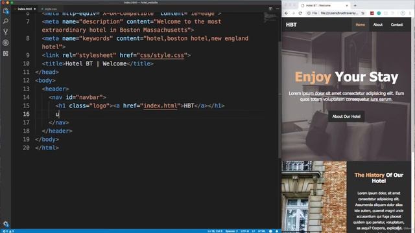Open the Home nav link on webpage
The height and width of the screenshot is (233, 415).
point(361,25)
